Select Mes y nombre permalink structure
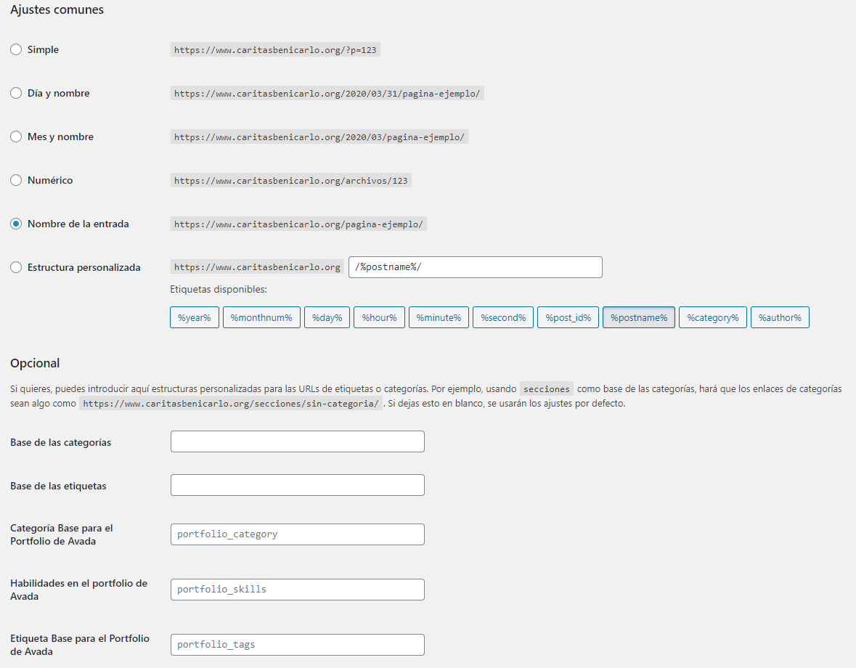This screenshot has height=668, width=856. coord(16,137)
